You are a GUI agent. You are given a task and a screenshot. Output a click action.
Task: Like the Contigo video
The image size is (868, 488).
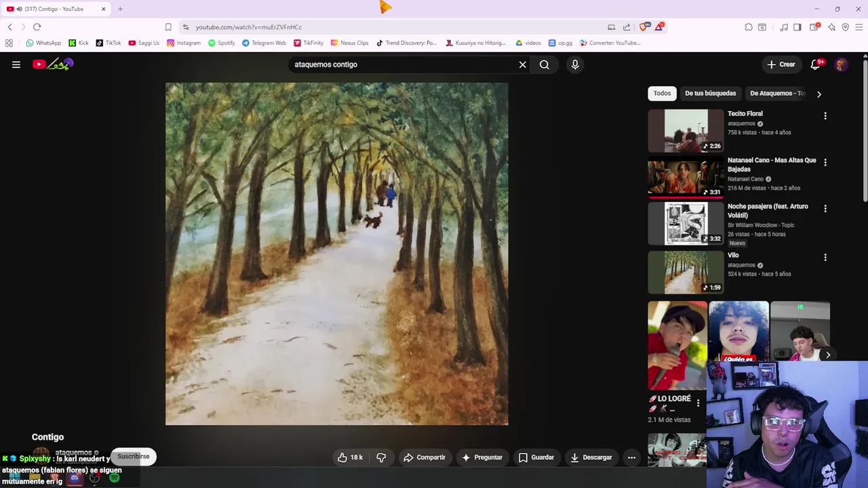[x=350, y=457]
